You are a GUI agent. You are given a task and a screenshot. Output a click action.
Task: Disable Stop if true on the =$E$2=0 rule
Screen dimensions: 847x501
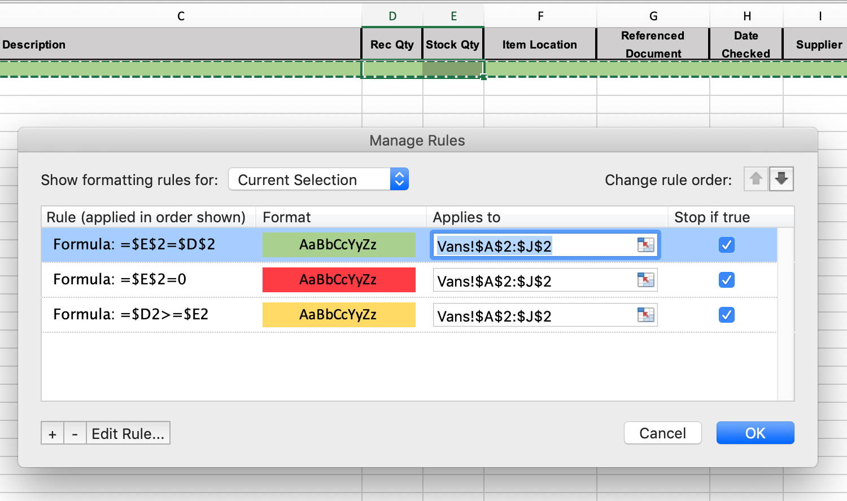click(726, 280)
